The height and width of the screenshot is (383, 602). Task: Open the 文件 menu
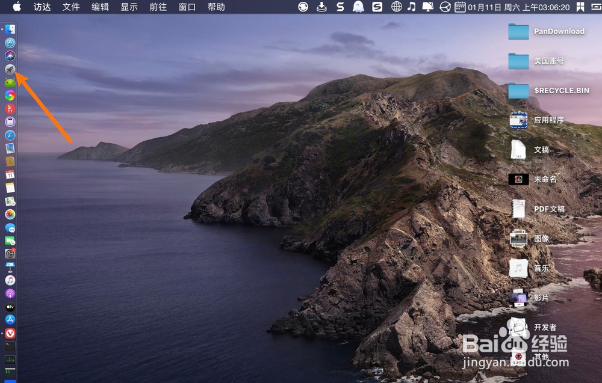[x=71, y=7]
